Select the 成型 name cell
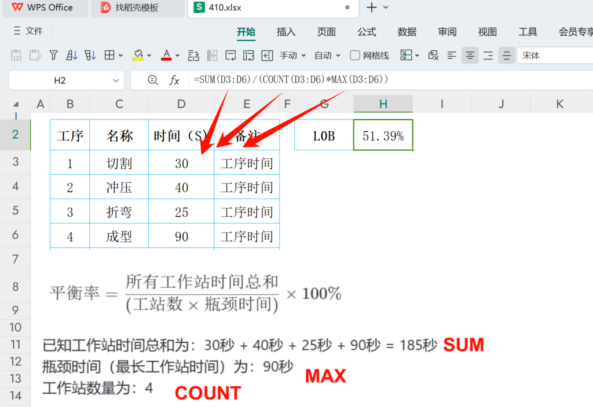The image size is (593, 407). tap(119, 236)
